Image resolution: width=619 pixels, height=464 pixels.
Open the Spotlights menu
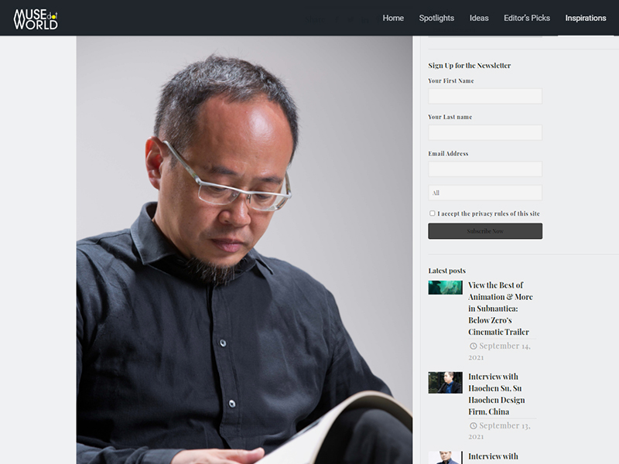coord(436,18)
